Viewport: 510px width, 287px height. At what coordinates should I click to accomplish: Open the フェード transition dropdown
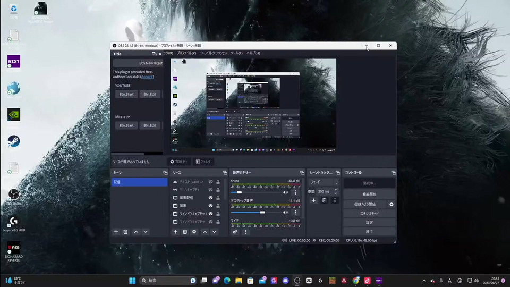pyautogui.click(x=323, y=182)
